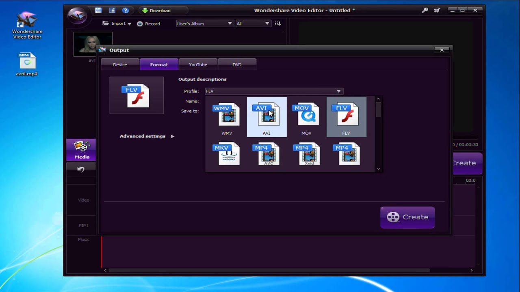This screenshot has width=520, height=292.
Task: Switch to the DVD tab
Action: click(x=237, y=64)
